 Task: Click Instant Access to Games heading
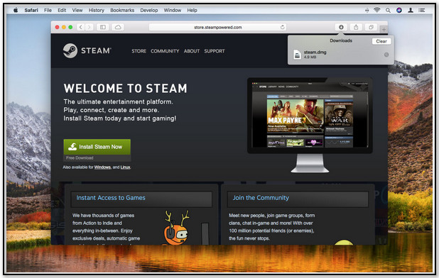coord(111,198)
